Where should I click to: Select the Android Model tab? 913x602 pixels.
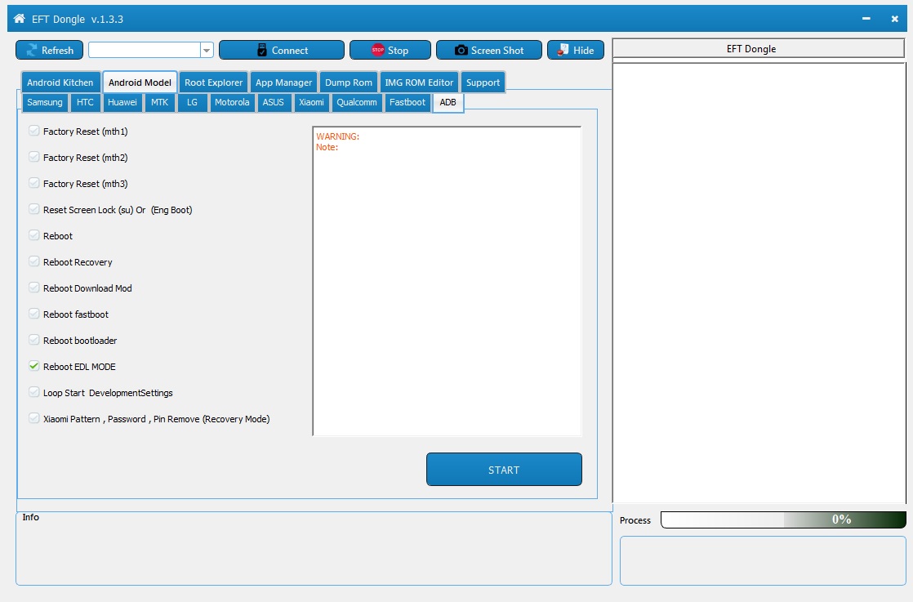(140, 82)
